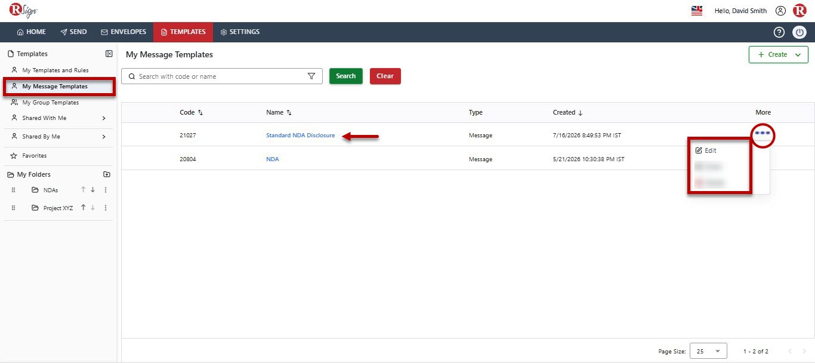Move Project XYZ folder down arrow
The image size is (815, 363).
92,208
